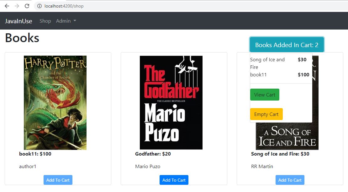This screenshot has height=192, width=348.
Task: Click the green View Cart button
Action: pos(265,95)
